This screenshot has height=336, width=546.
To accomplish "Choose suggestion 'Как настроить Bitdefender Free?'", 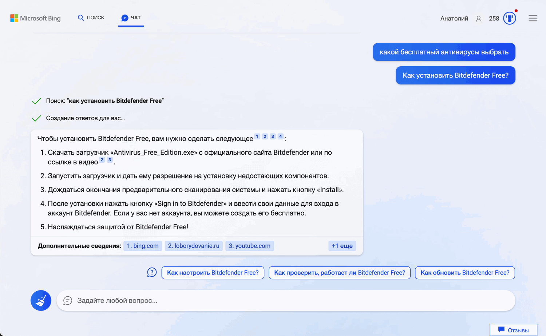I will [213, 273].
